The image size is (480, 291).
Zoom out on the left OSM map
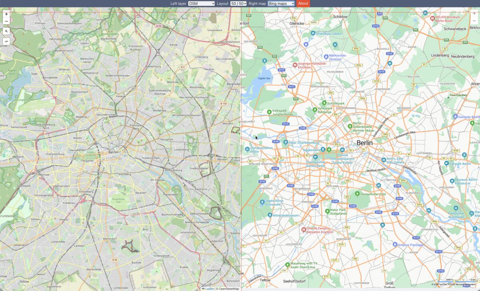(6, 21)
